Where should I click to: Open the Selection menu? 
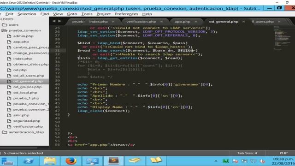click(27, 14)
